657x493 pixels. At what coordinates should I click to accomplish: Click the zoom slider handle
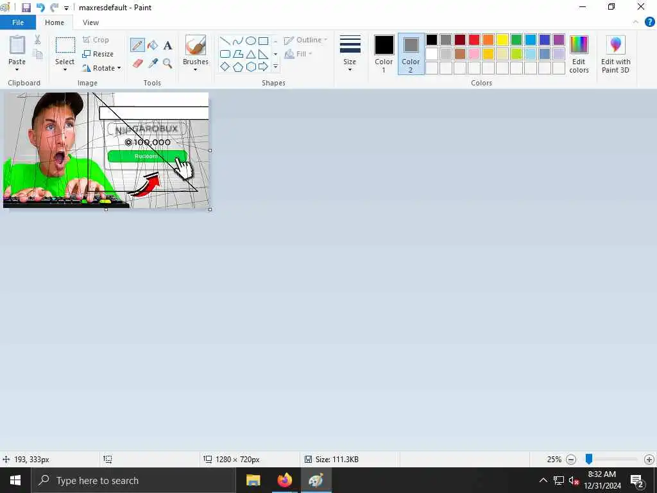point(589,459)
